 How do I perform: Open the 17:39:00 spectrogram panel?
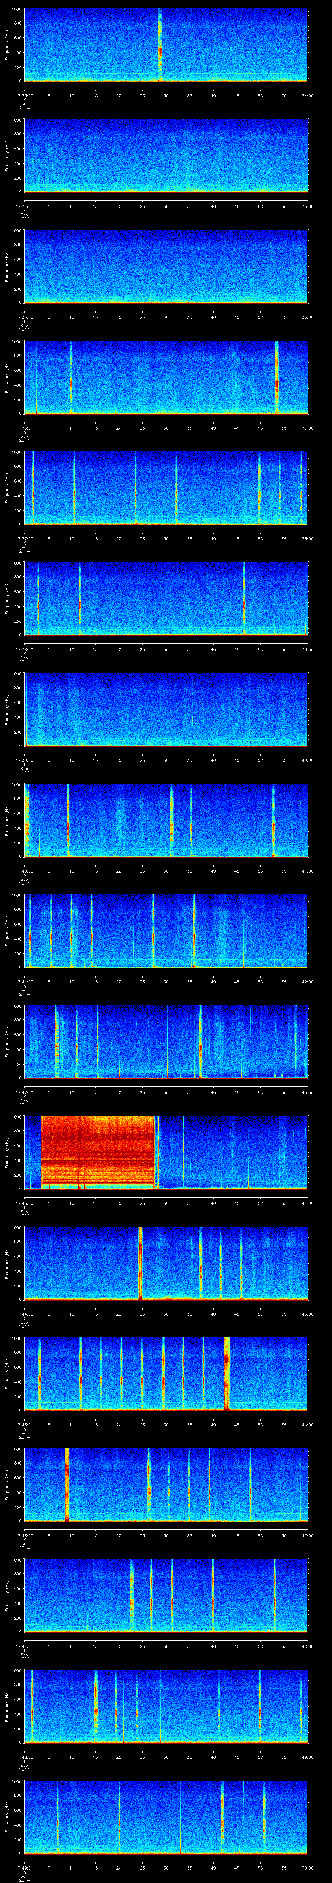(x=166, y=709)
